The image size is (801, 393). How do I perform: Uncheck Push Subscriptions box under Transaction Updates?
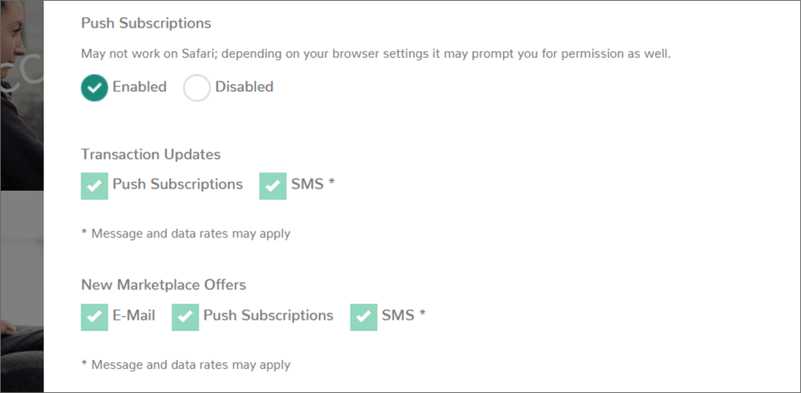click(94, 186)
